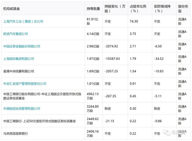192x141 pixels.
Task: Click the 新进 cell in 持股变化 column
Action: (x=107, y=109)
